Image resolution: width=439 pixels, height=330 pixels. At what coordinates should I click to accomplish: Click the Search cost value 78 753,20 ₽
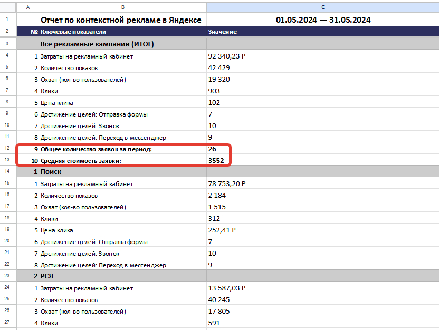point(323,184)
